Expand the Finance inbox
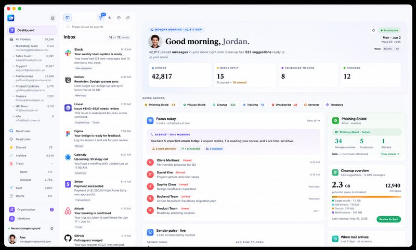The image size is (416, 250). point(13,96)
